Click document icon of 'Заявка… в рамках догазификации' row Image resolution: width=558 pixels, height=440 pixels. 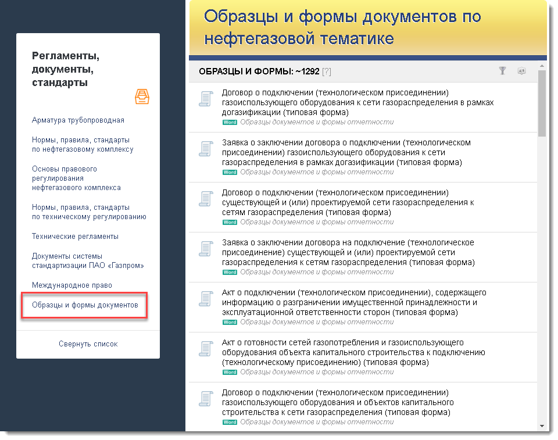pyautogui.click(x=206, y=149)
